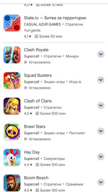Open the State.io app icon
The image size is (108, 192).
[x=12, y=23]
